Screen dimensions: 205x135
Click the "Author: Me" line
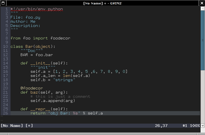[x=23, y=21]
